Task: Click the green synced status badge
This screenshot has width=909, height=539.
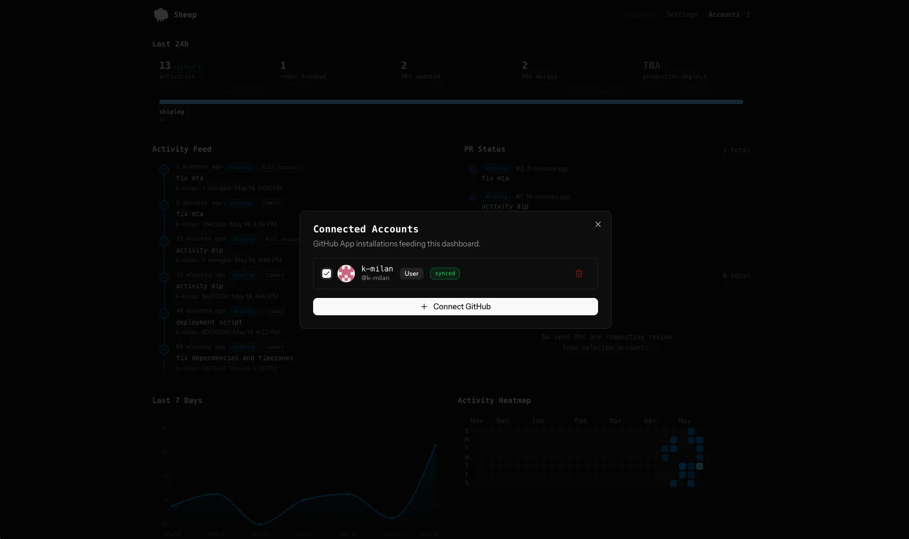Action: [445, 274]
